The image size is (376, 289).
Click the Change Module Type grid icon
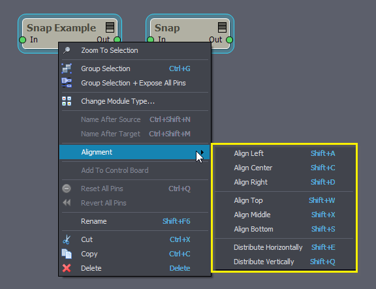pos(67,101)
